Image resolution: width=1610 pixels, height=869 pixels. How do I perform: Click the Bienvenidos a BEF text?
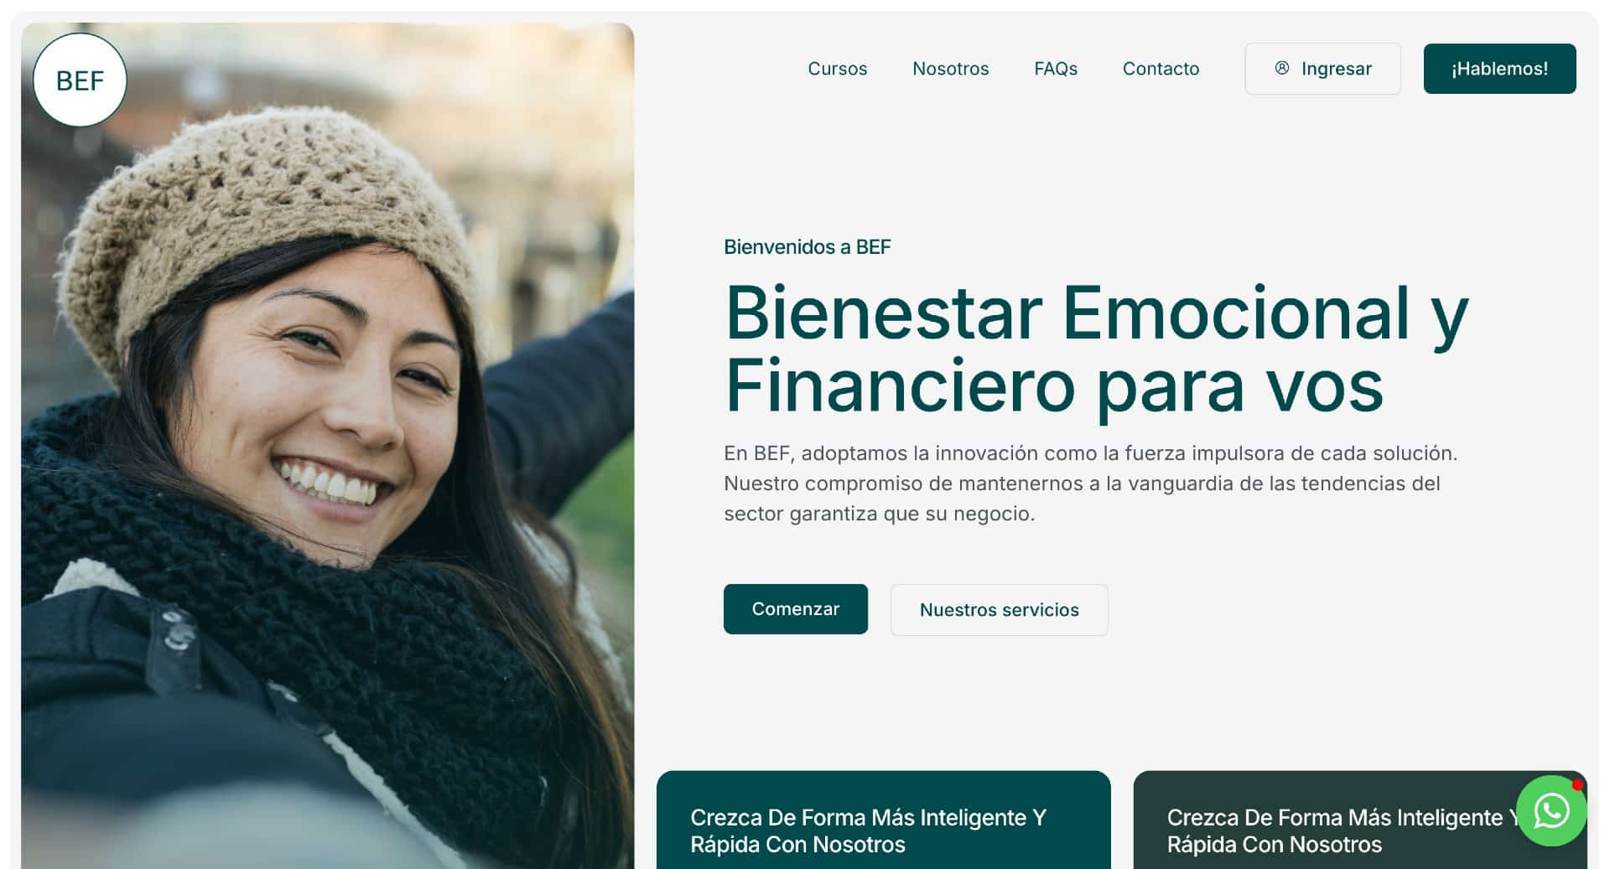click(807, 247)
